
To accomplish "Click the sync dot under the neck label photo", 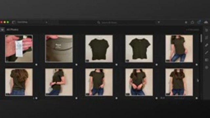I will (x=76, y=65).
